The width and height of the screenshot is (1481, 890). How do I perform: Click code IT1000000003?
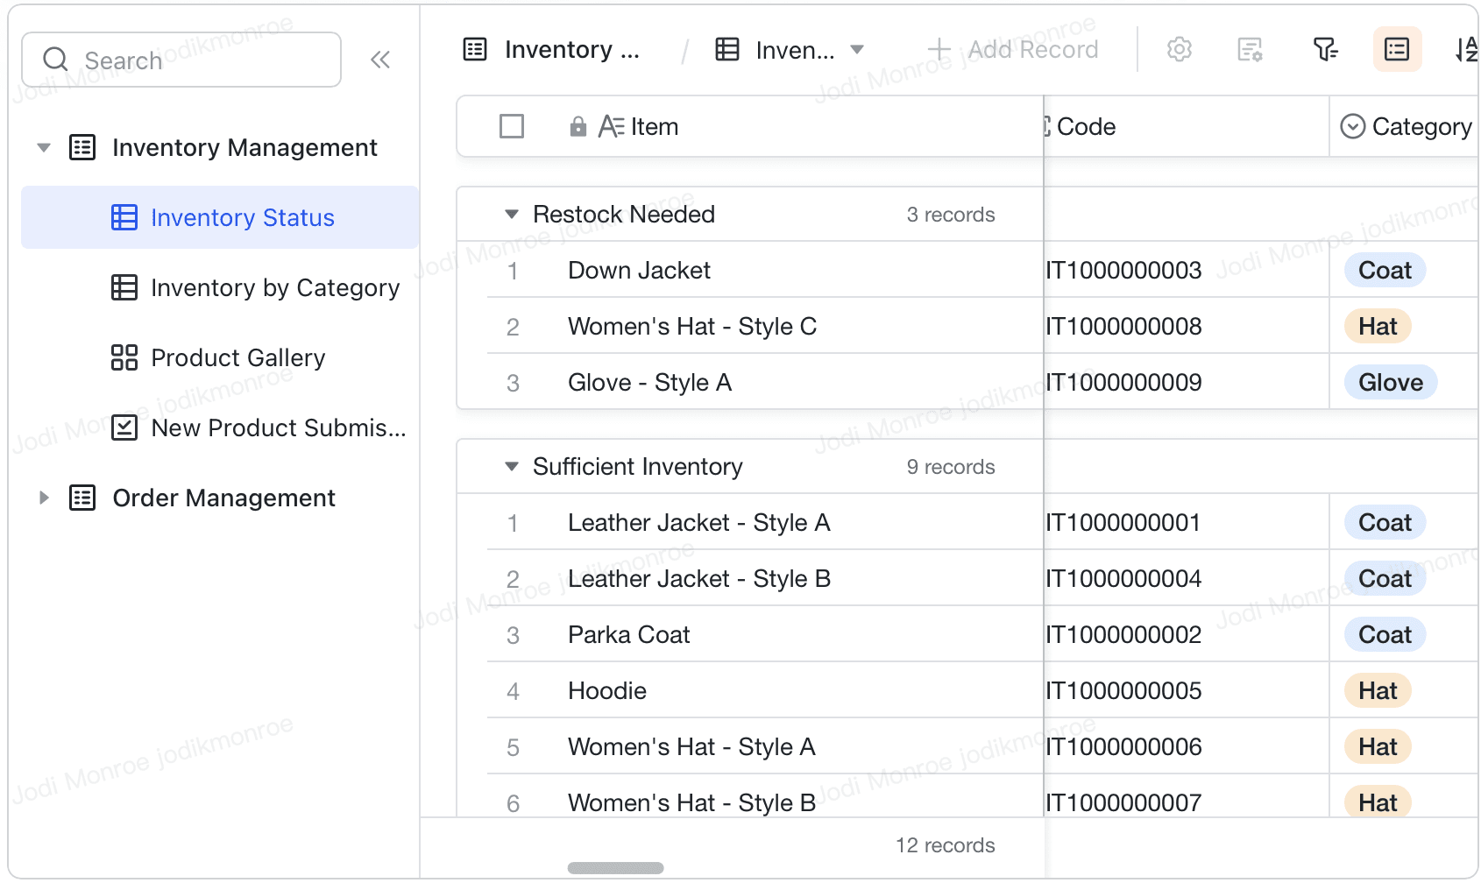1123,270
